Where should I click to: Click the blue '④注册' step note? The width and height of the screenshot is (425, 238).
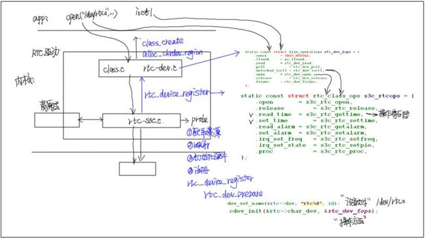coord(198,170)
